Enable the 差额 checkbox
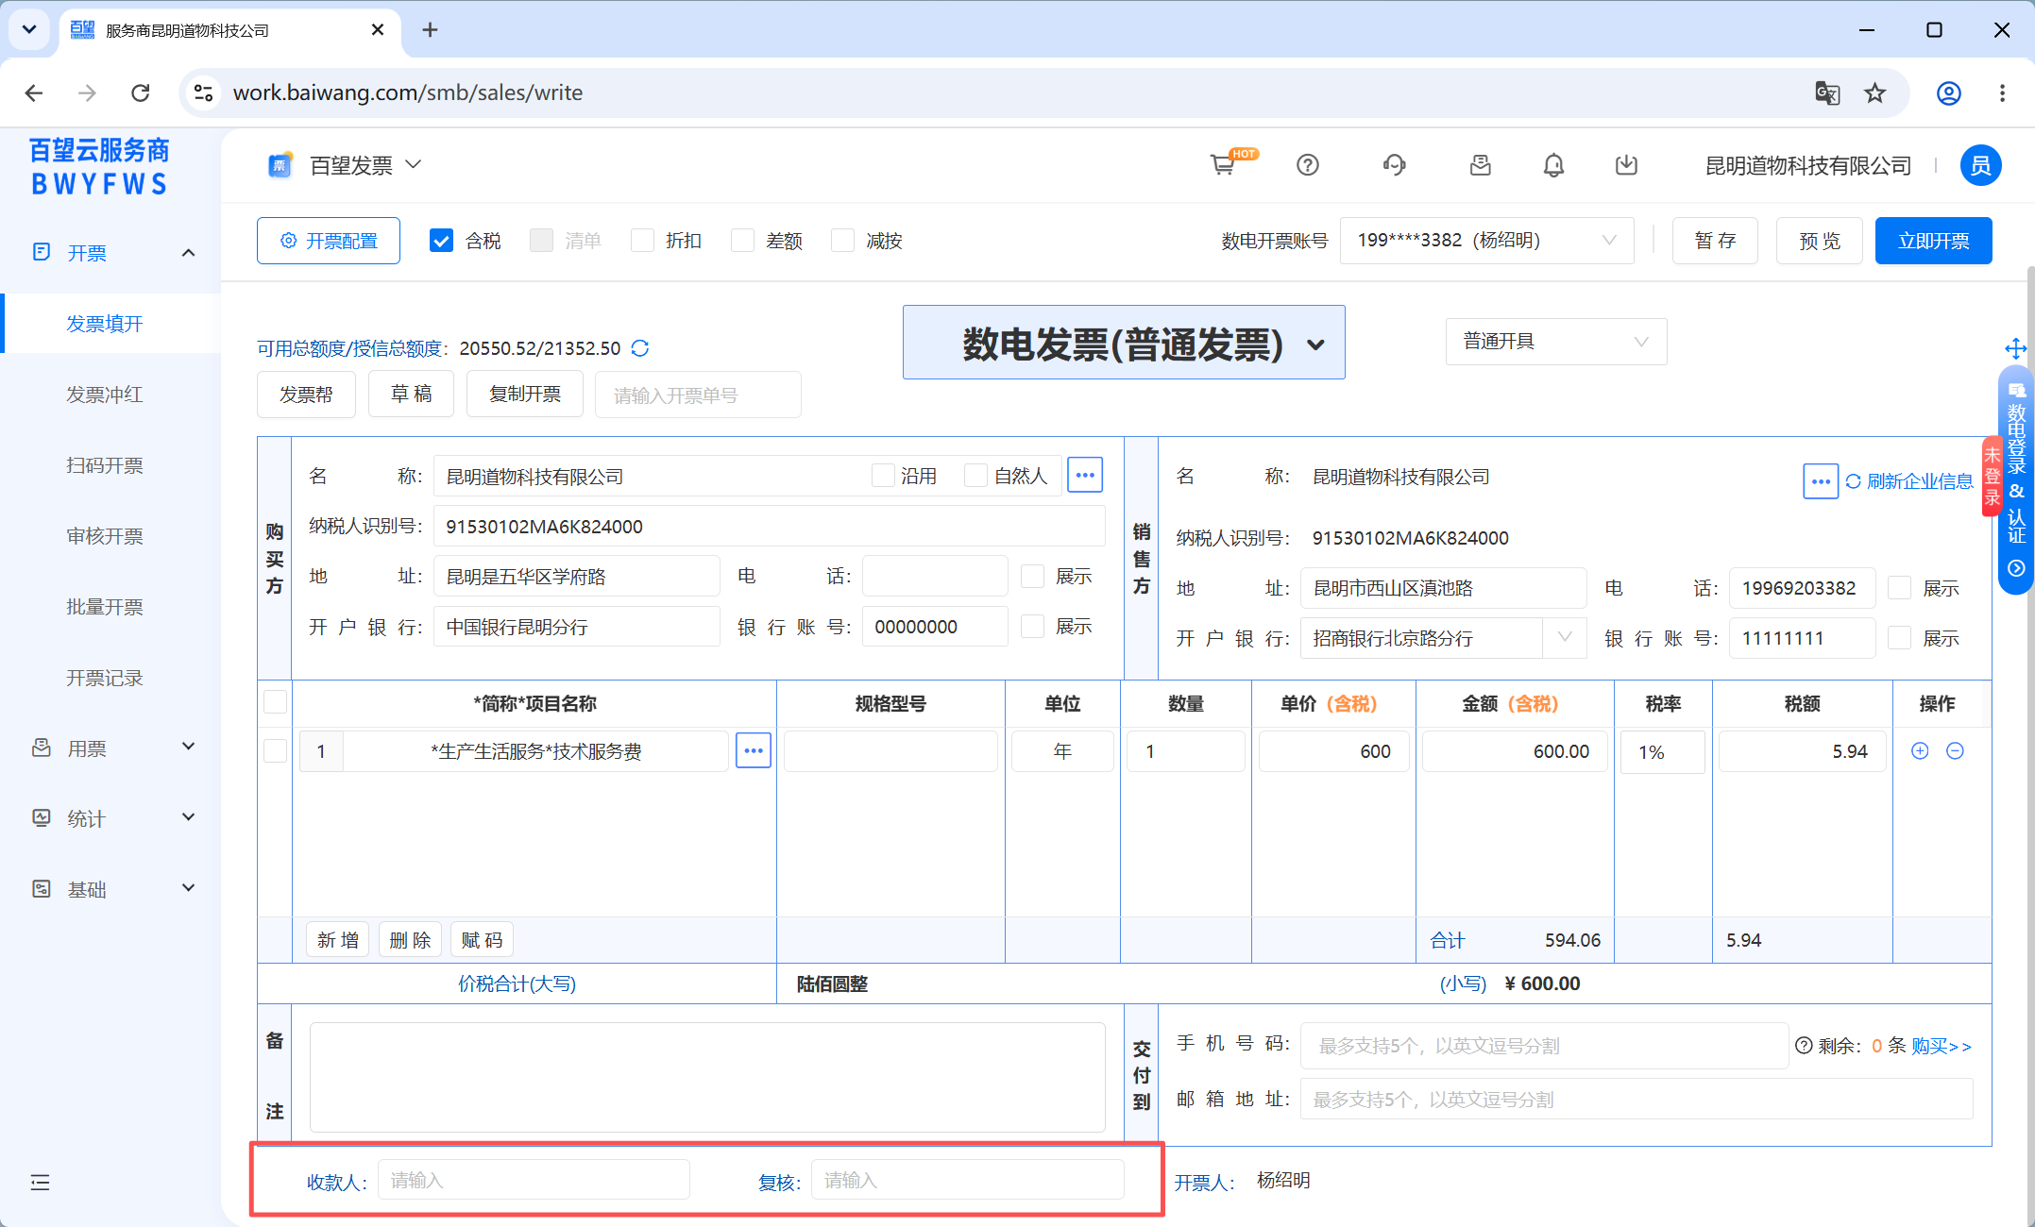Viewport: 2035px width, 1227px height. (x=743, y=241)
